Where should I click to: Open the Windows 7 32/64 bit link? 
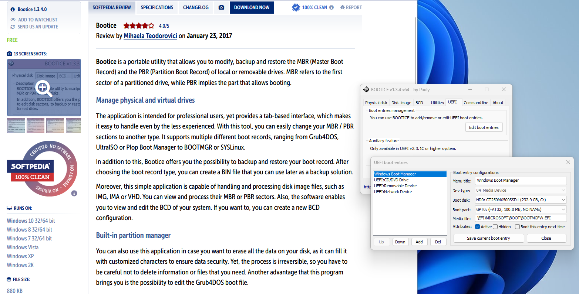tap(29, 239)
